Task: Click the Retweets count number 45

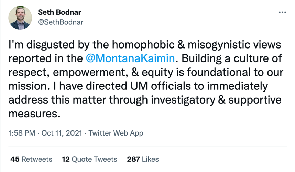Action: (x=15, y=159)
